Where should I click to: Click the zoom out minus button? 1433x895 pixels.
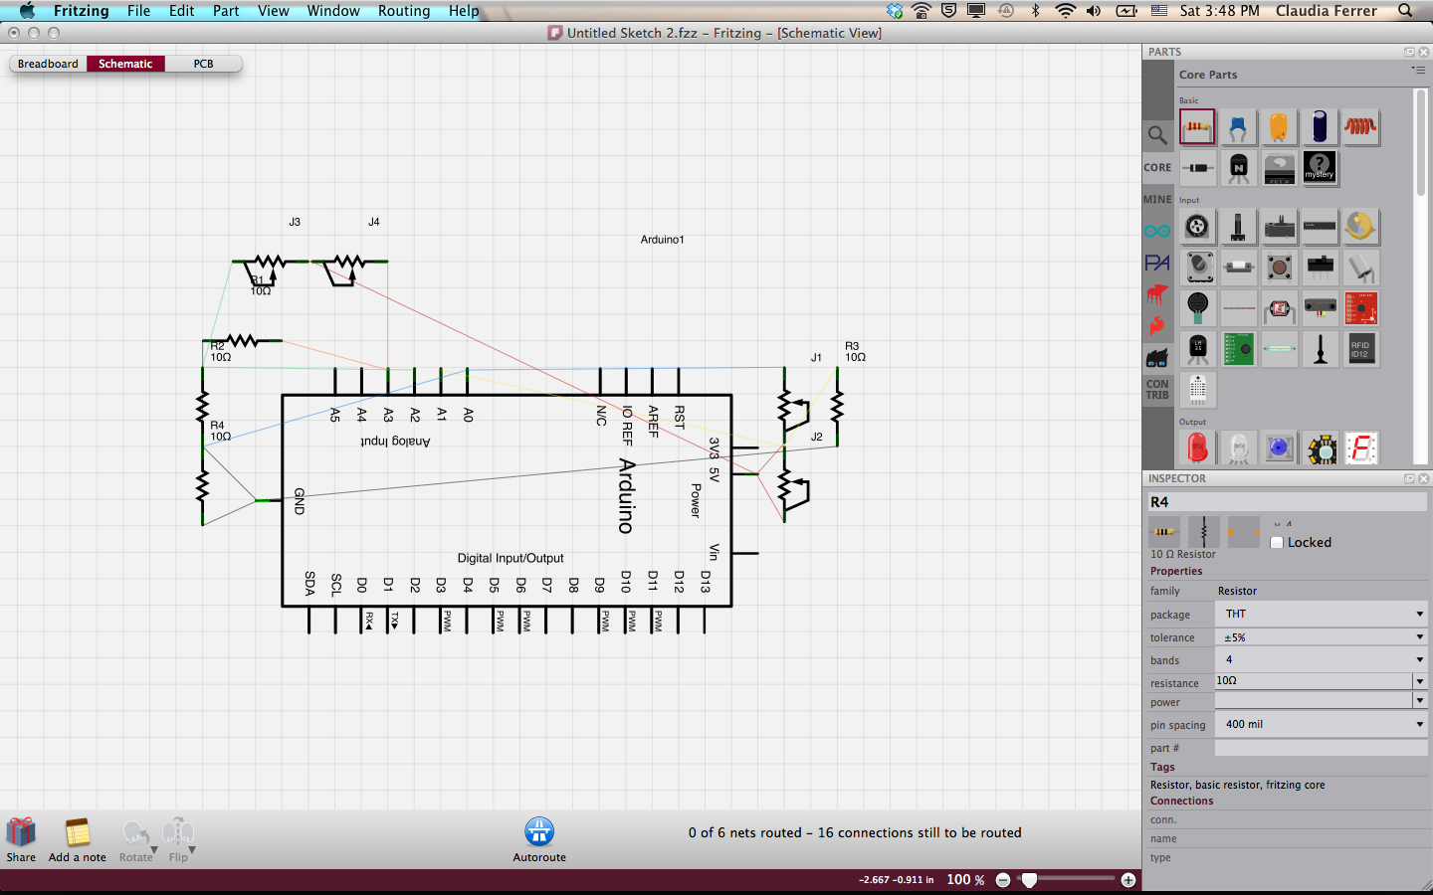(1003, 880)
